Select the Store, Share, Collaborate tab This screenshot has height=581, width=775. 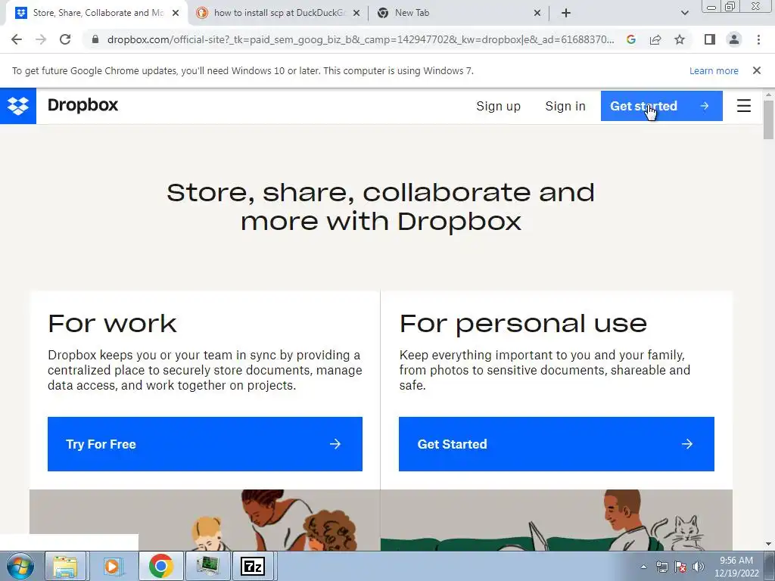(x=97, y=13)
